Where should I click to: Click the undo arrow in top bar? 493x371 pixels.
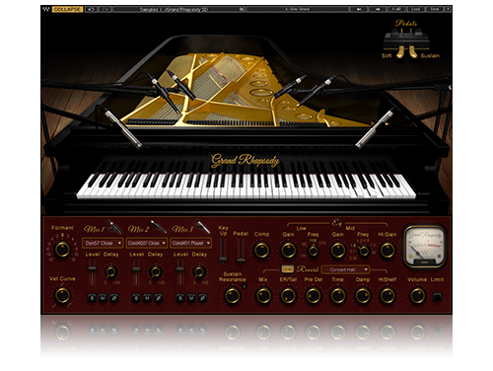tap(91, 9)
